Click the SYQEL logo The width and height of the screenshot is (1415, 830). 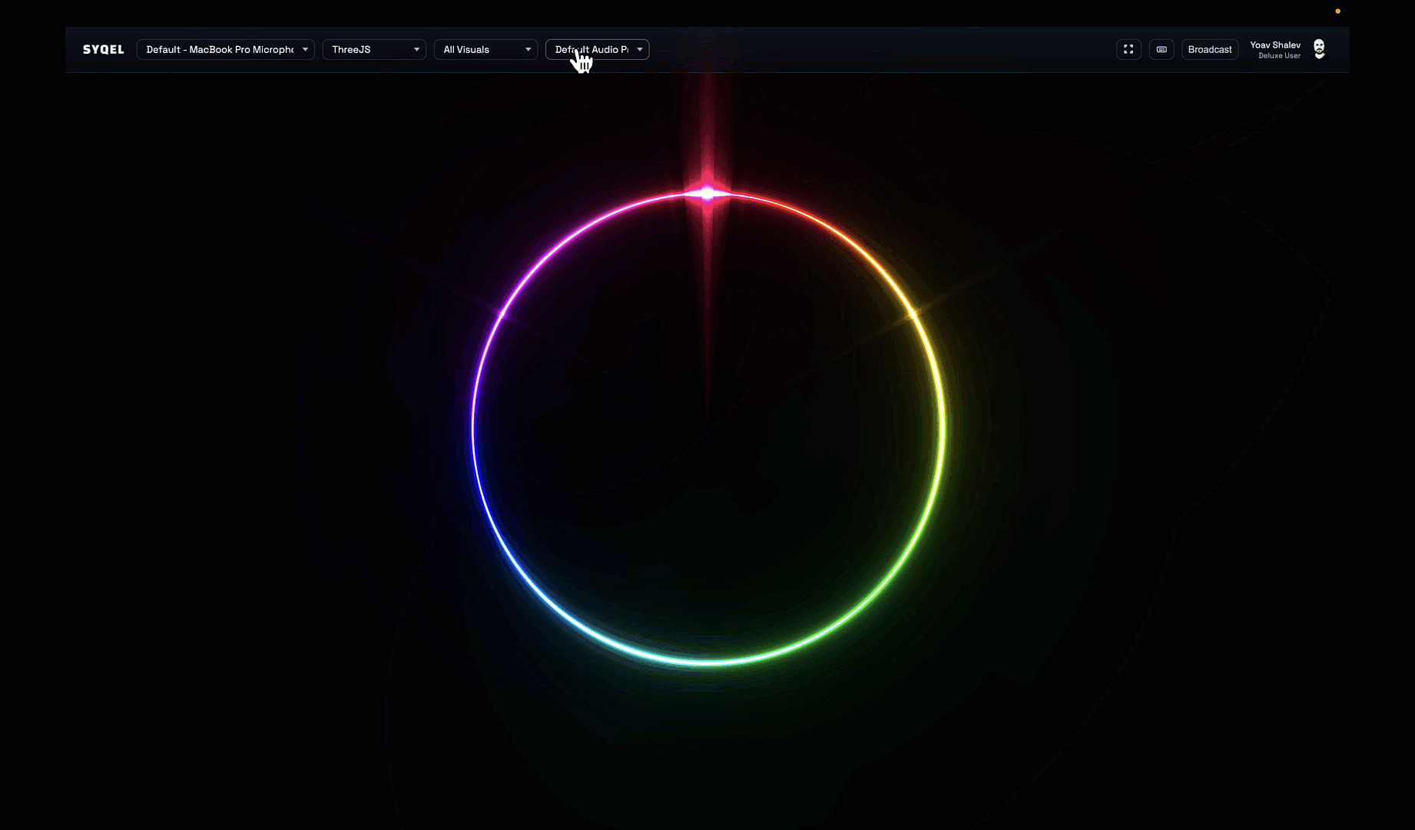point(103,49)
